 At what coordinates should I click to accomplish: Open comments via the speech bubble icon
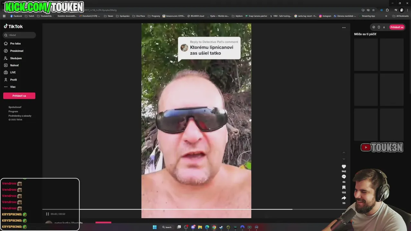pos(344,177)
